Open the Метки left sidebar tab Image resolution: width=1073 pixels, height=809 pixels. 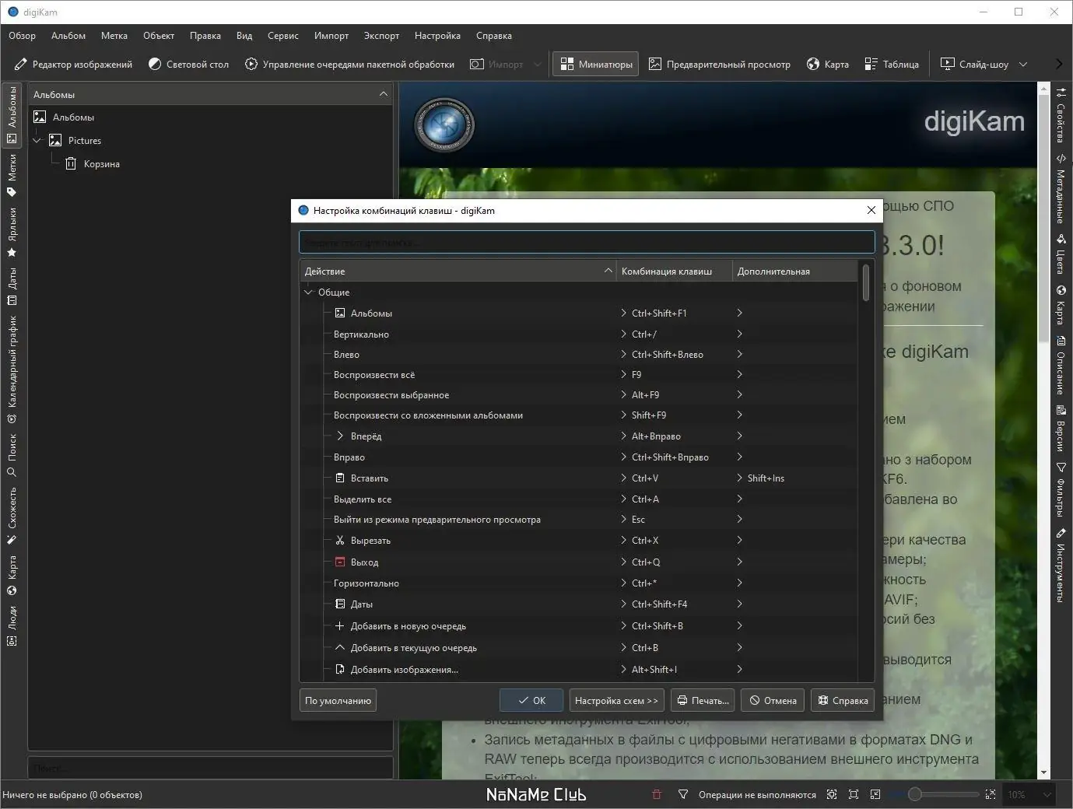tap(12, 175)
